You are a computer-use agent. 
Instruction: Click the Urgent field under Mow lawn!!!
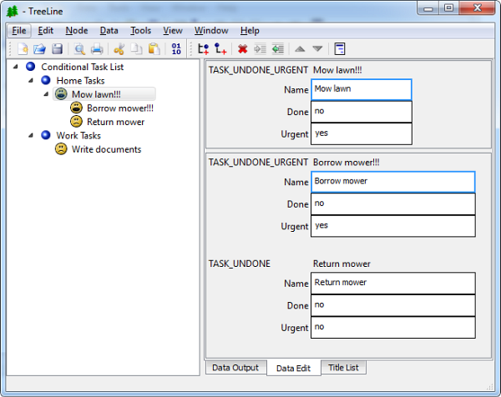click(362, 133)
